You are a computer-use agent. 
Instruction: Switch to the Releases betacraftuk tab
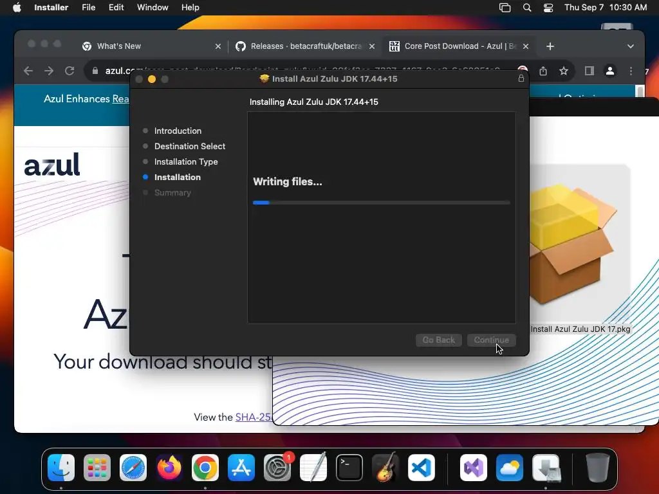tap(306, 46)
